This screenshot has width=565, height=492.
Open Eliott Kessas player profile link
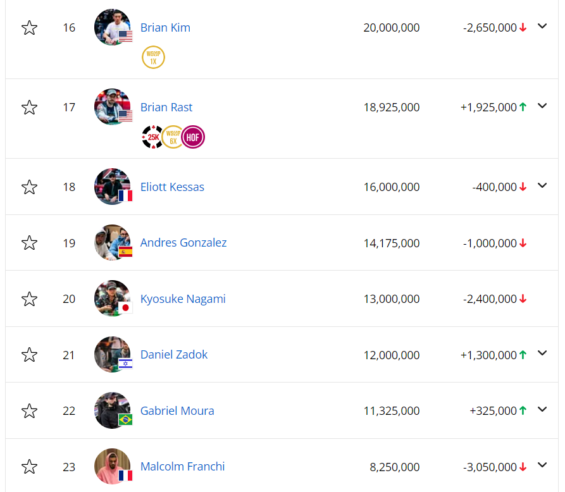[x=172, y=187]
